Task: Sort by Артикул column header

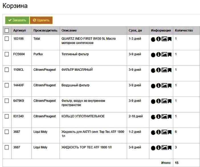Action: (19, 31)
